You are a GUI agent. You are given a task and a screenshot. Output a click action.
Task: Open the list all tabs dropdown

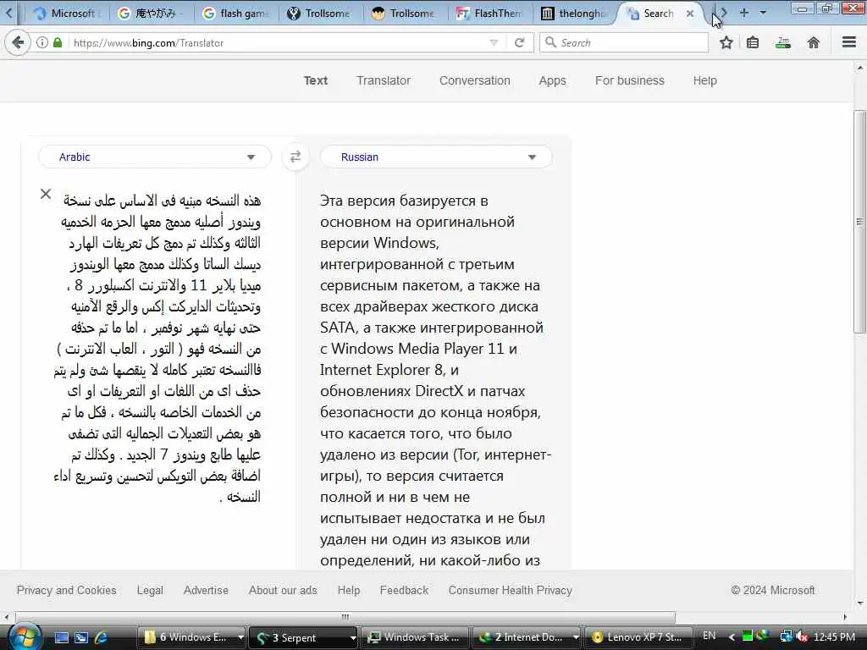(763, 12)
